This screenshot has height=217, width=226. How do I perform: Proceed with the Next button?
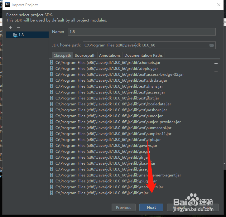151,207
